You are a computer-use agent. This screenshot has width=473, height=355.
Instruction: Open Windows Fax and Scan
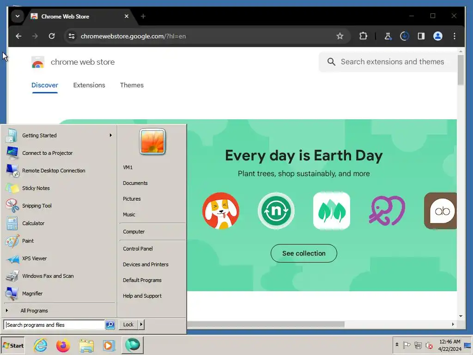pyautogui.click(x=59, y=276)
